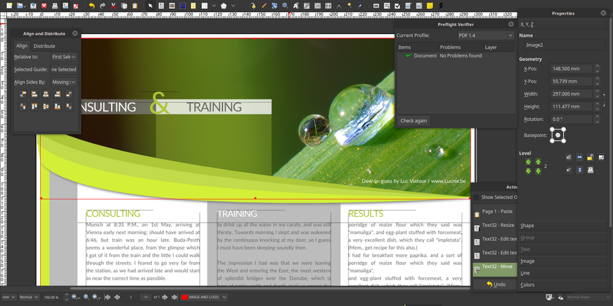Click the Export as PDF icon
This screenshot has height=306, width=613.
tap(75, 6)
